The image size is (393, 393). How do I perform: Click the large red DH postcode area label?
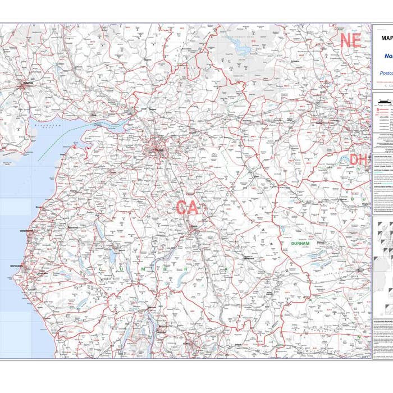pyautogui.click(x=358, y=159)
